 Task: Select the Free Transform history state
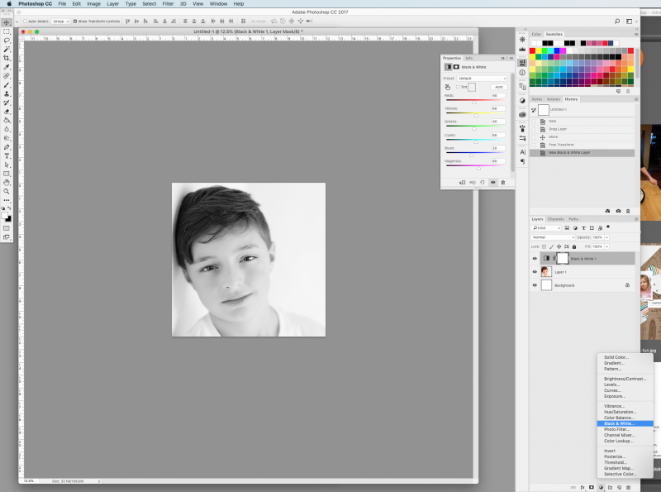click(583, 145)
